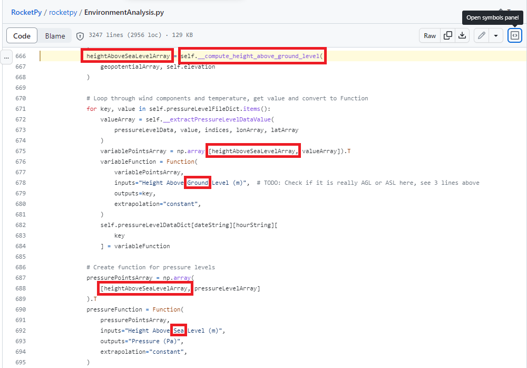
Task: Click the items() symbol link
Action: (251, 108)
